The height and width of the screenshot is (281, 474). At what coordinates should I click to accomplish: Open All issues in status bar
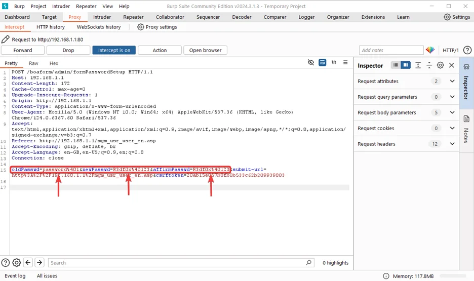click(x=47, y=276)
